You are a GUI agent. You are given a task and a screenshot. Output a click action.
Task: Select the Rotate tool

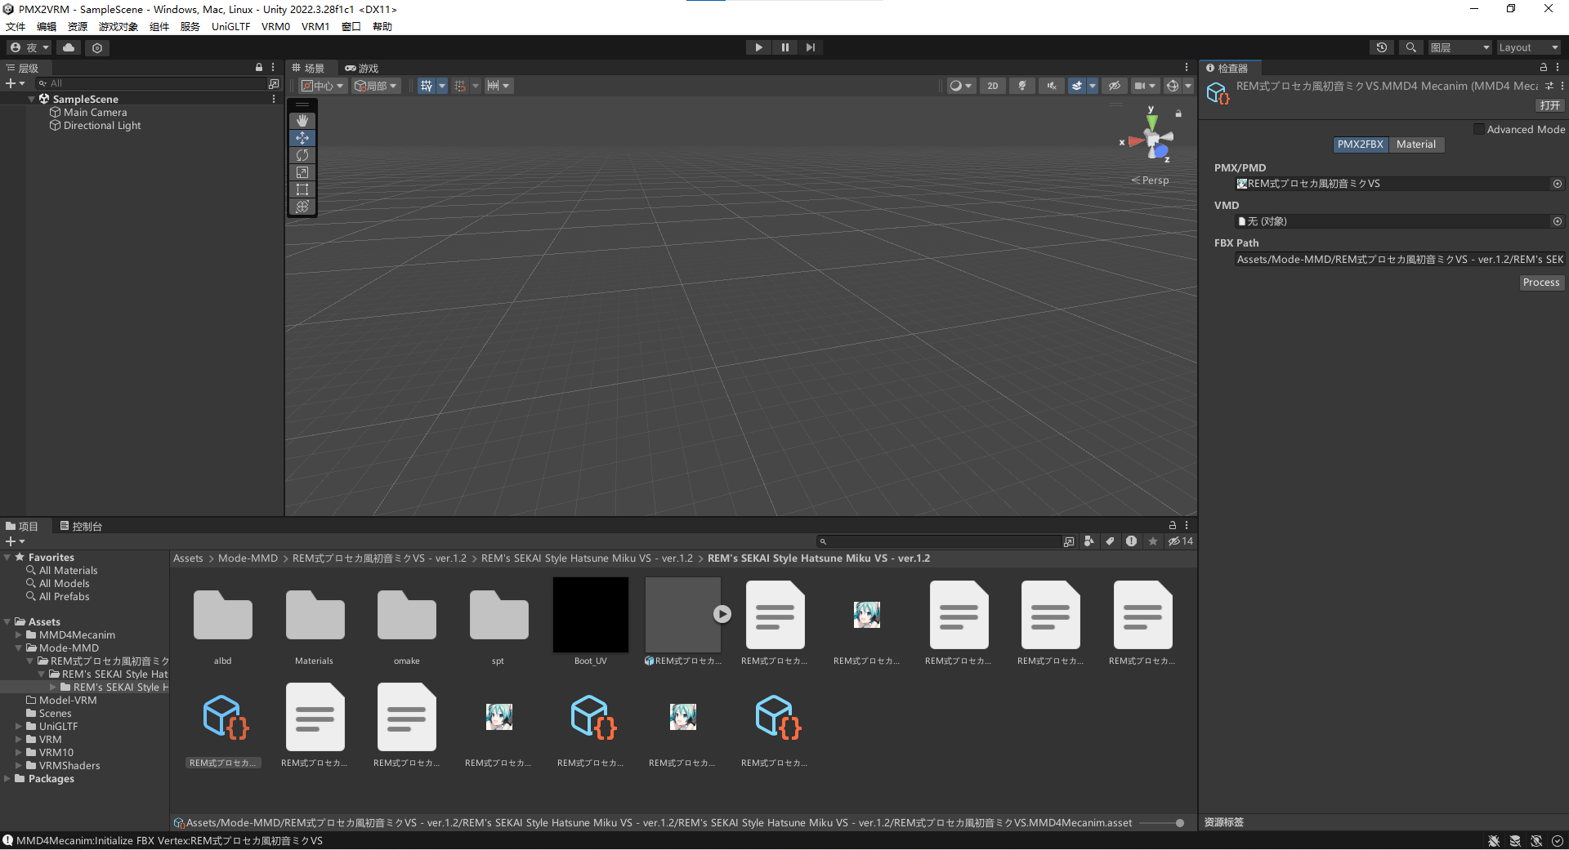[302, 155]
